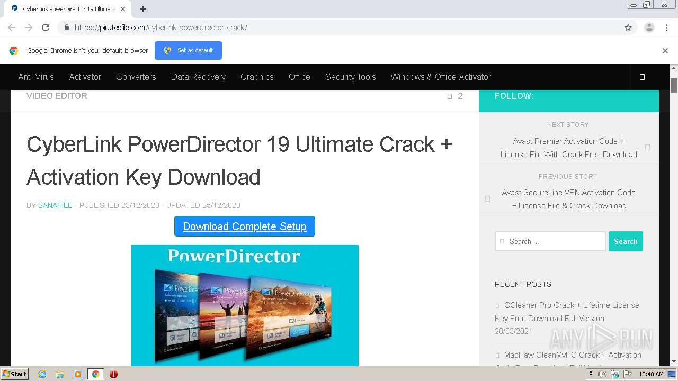Open previous story Avast SecureLine VPN
Image resolution: width=678 pixels, height=381 pixels.
click(568, 199)
